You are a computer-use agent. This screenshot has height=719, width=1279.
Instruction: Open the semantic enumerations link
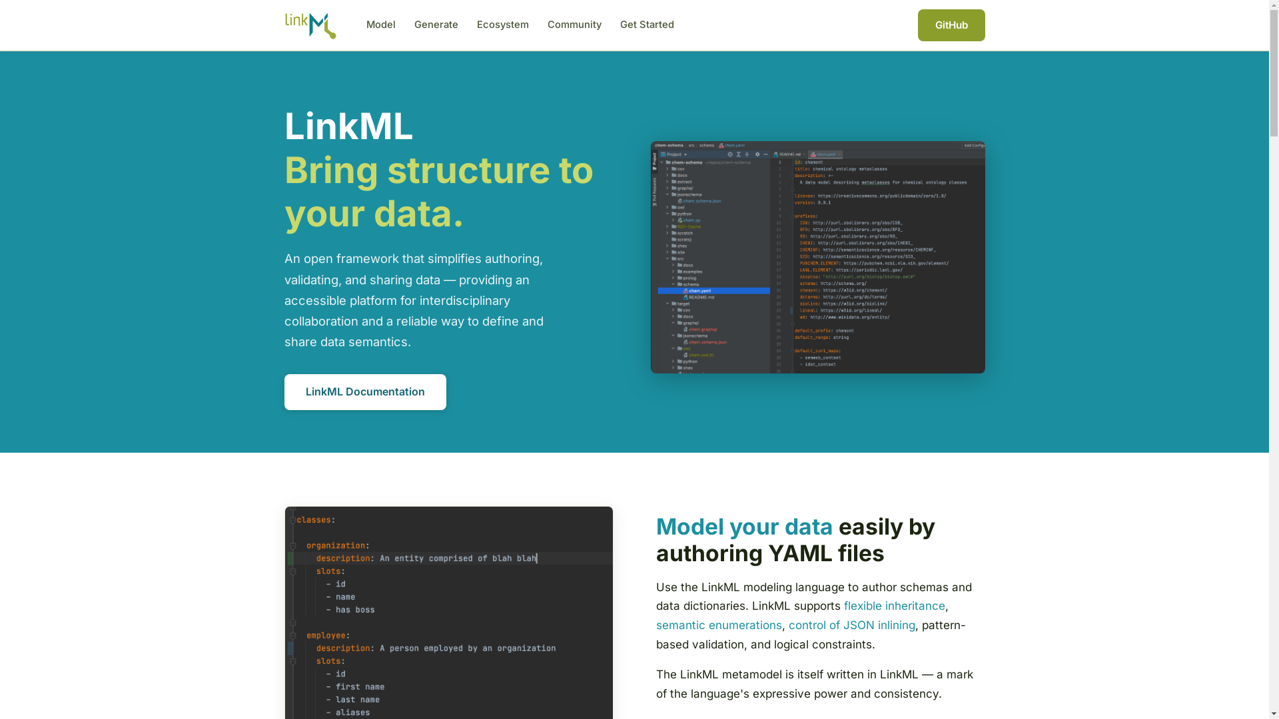718,625
